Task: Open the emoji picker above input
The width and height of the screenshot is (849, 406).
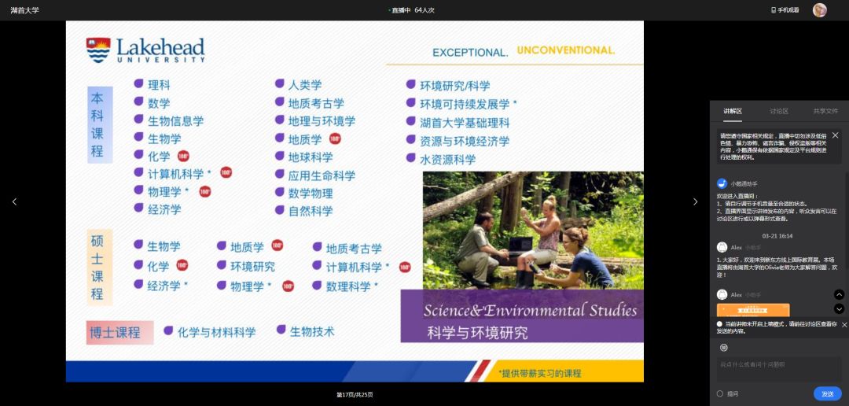Action: tap(724, 348)
